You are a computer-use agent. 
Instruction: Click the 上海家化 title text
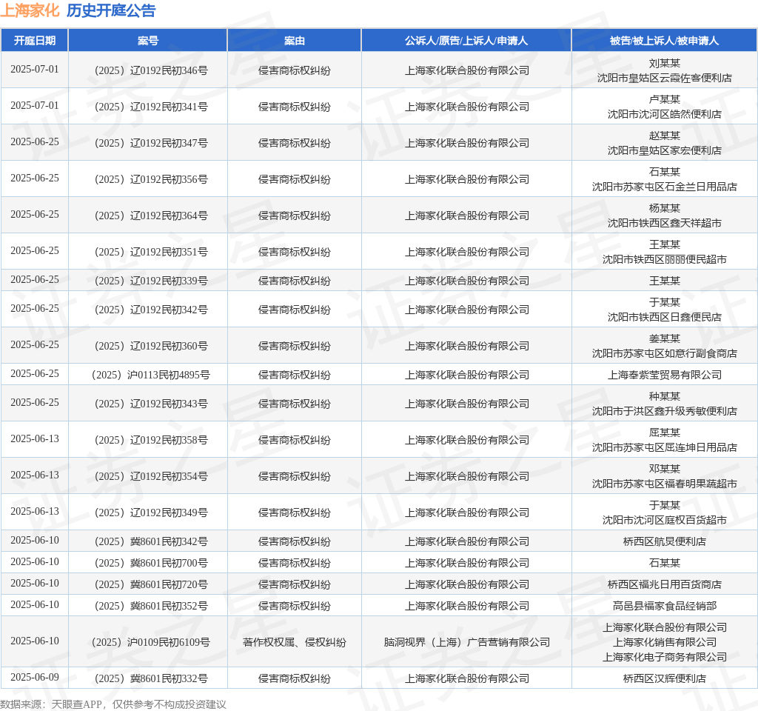(x=30, y=10)
